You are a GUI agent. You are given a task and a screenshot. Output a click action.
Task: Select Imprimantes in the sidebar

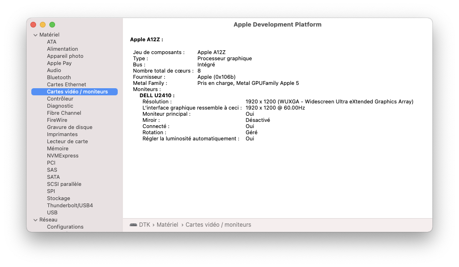[62, 134]
